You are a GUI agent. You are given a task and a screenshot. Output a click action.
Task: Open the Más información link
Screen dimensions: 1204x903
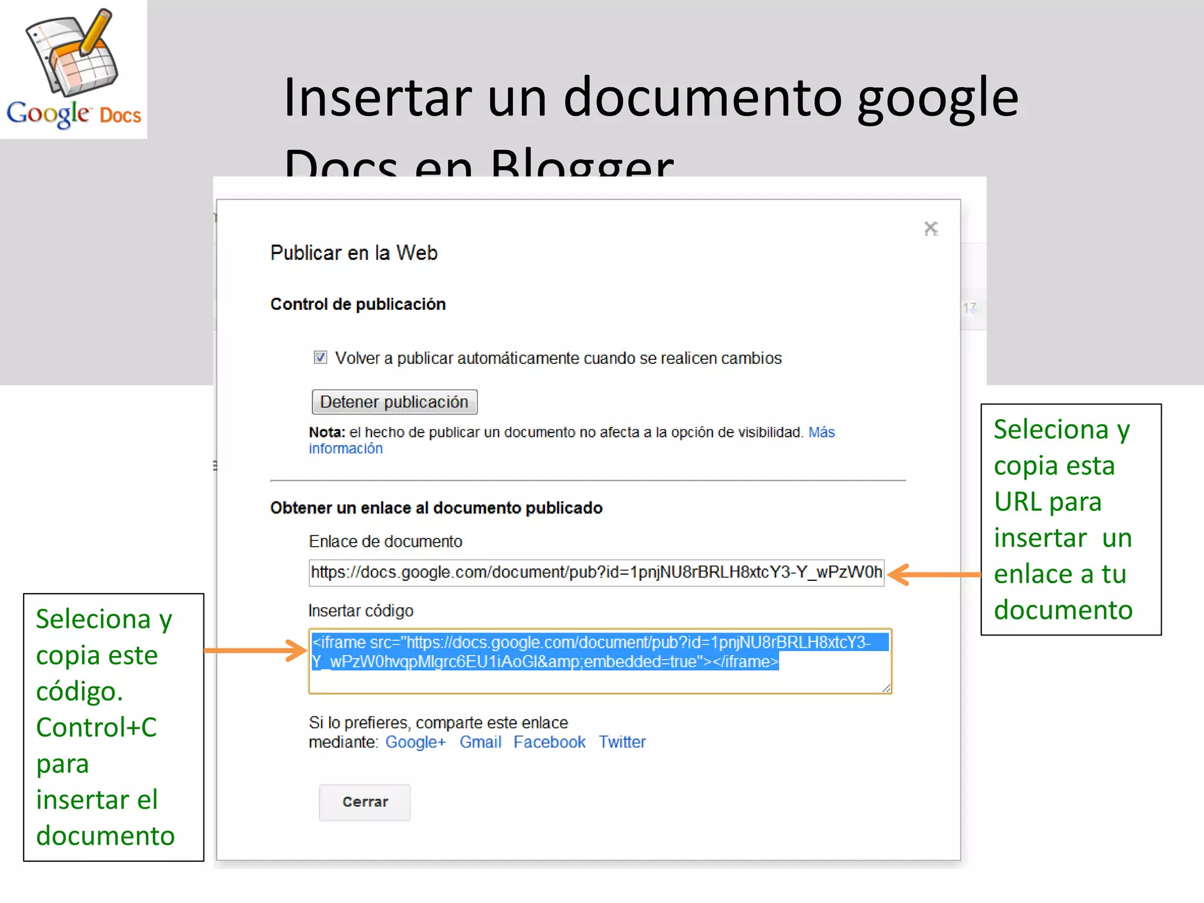(x=571, y=440)
